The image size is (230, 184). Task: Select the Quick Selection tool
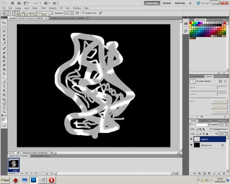[x=4, y=35]
